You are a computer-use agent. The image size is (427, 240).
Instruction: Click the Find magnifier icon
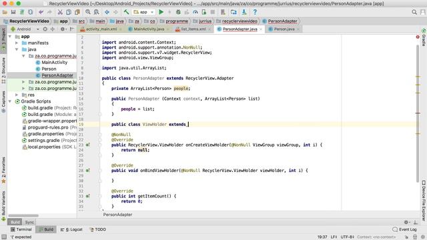tap(87, 12)
